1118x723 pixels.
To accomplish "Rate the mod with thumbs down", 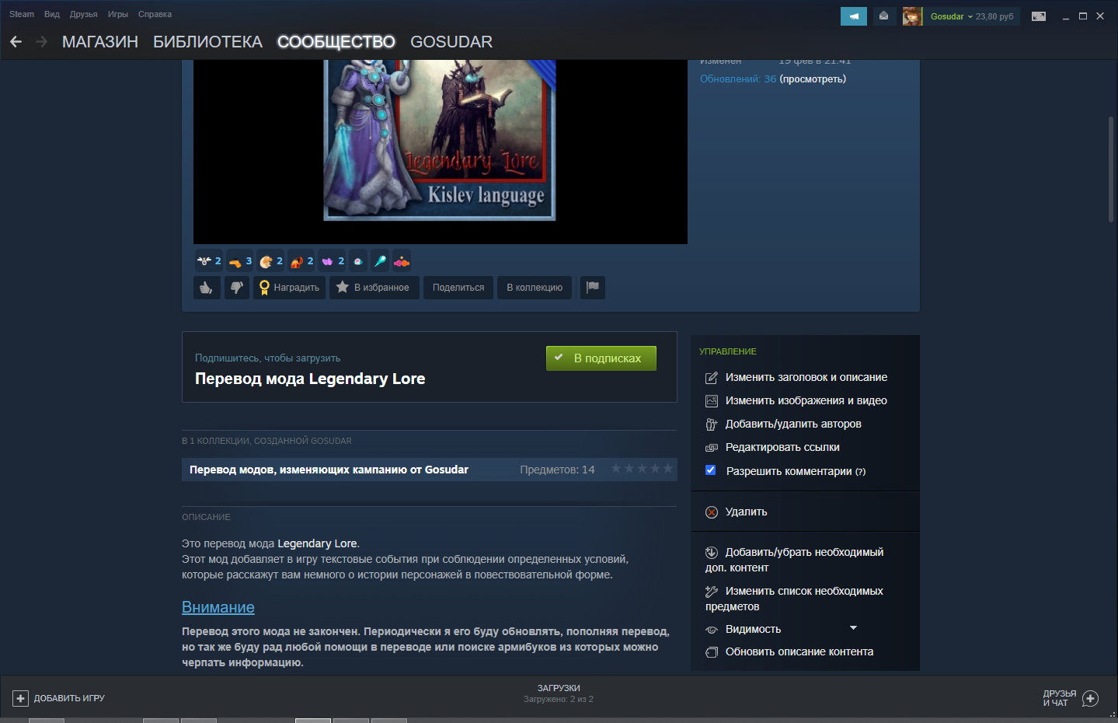I will (x=237, y=288).
